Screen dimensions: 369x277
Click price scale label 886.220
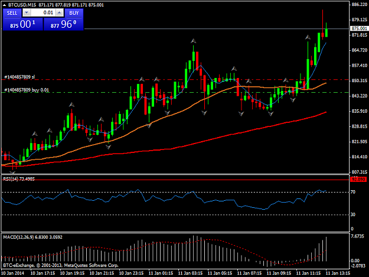point(360,5)
